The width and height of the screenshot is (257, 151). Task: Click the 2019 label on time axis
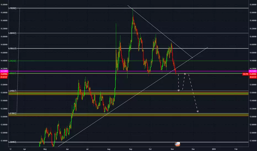coord(214,149)
